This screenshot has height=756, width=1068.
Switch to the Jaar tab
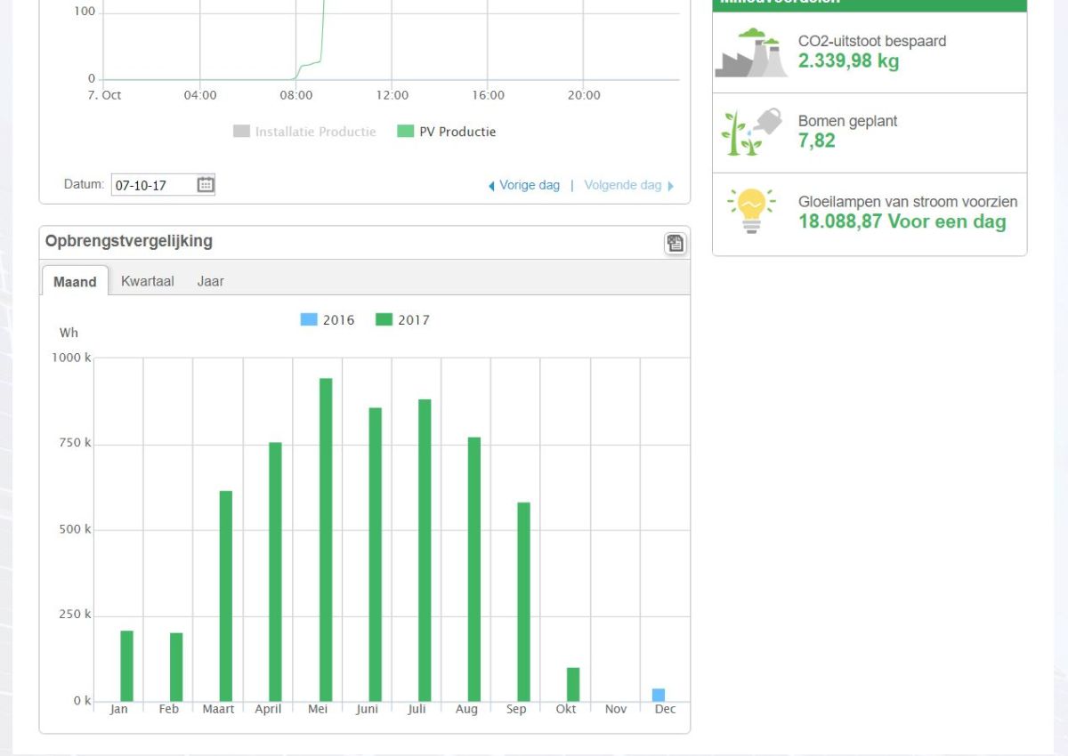coord(211,281)
